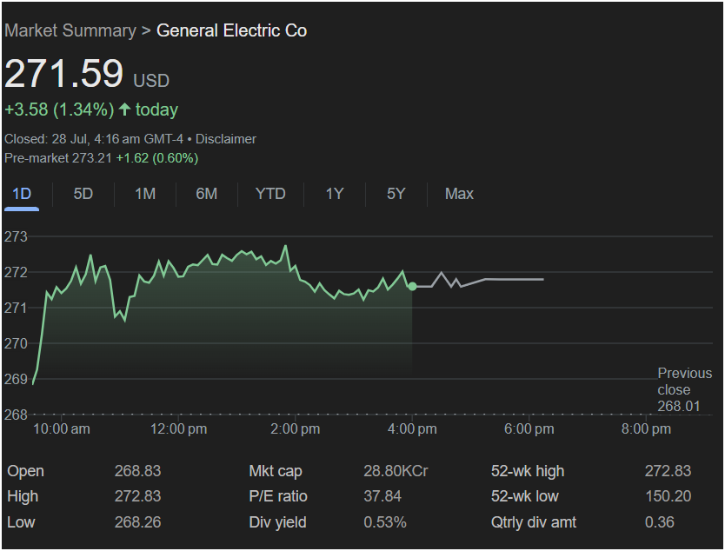
Task: Show the 6M chart range
Action: coord(207,194)
